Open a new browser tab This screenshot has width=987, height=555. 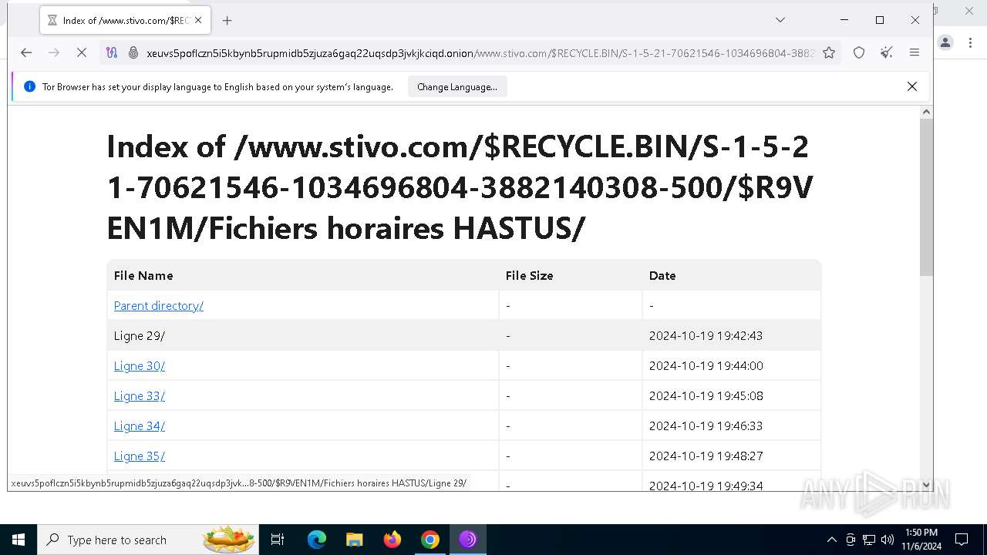pos(227,21)
